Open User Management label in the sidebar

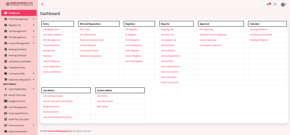pyautogui.click(x=18, y=107)
